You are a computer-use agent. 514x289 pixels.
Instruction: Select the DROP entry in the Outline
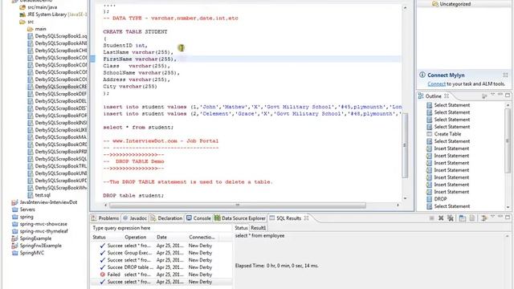440,199
